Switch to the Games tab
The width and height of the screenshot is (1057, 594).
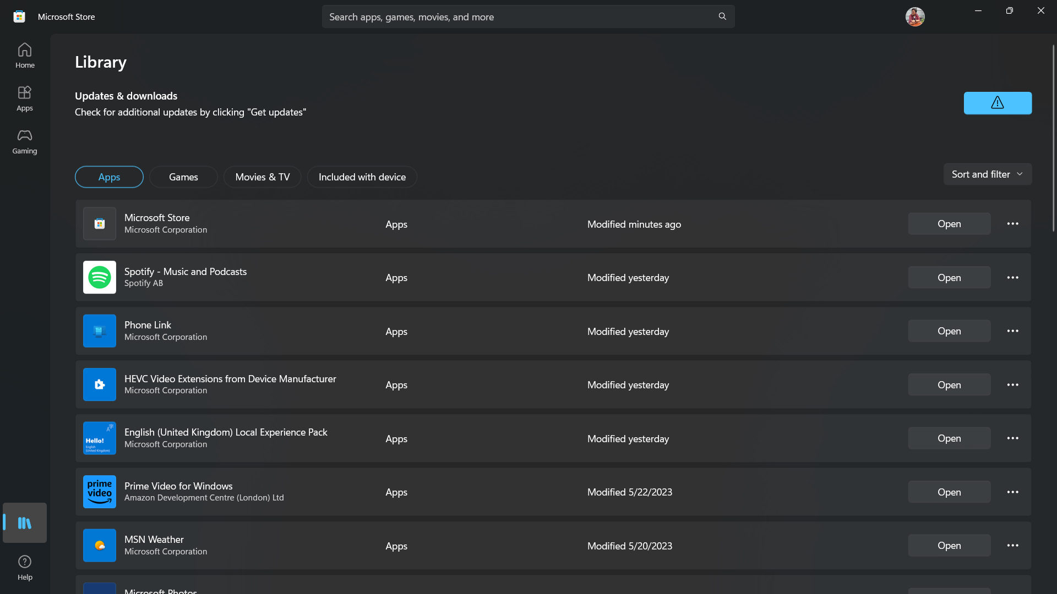183,177
